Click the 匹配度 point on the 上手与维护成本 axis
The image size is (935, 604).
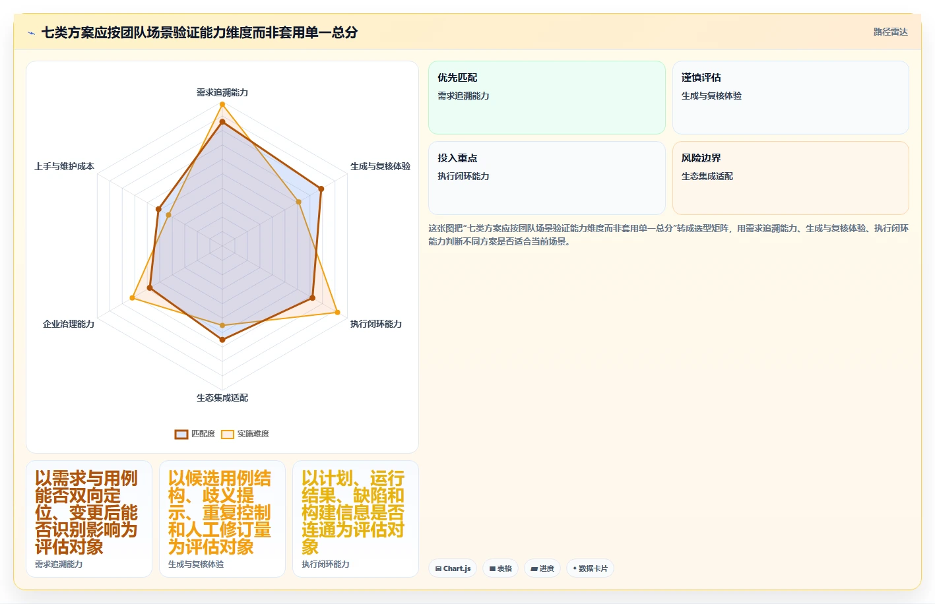tap(158, 209)
